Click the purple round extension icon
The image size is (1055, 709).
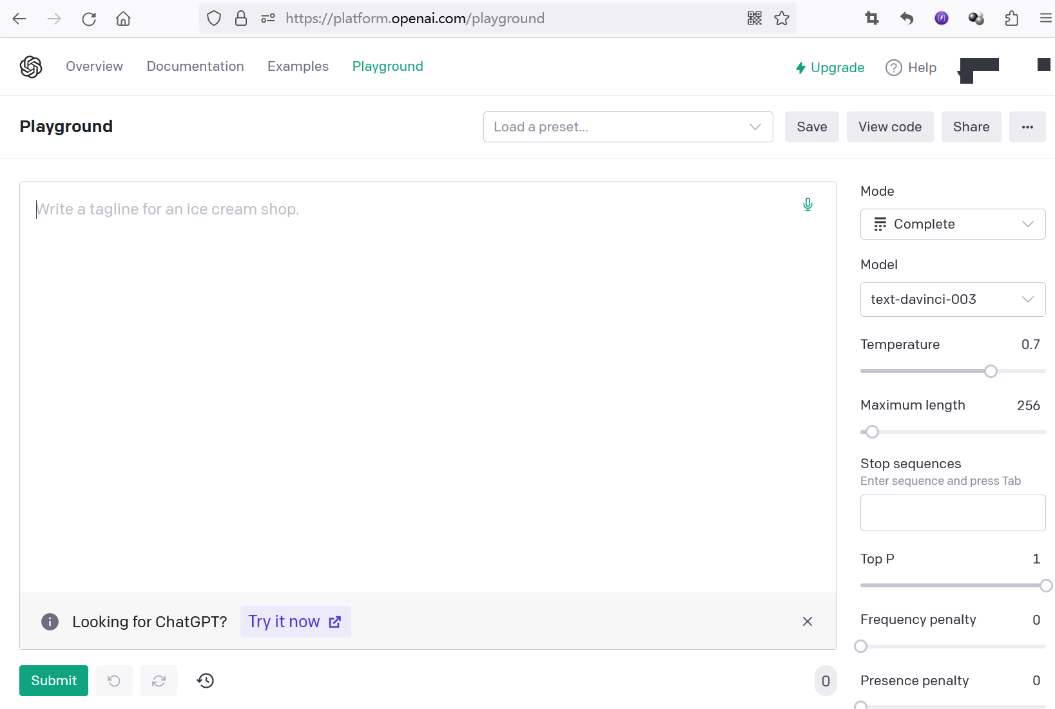pyautogui.click(x=942, y=19)
